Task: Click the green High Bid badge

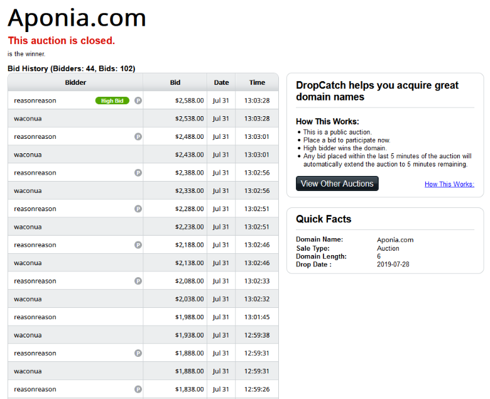Action: tap(112, 101)
